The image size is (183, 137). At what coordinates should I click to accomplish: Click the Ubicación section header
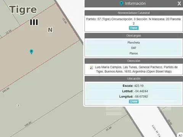click(x=134, y=79)
